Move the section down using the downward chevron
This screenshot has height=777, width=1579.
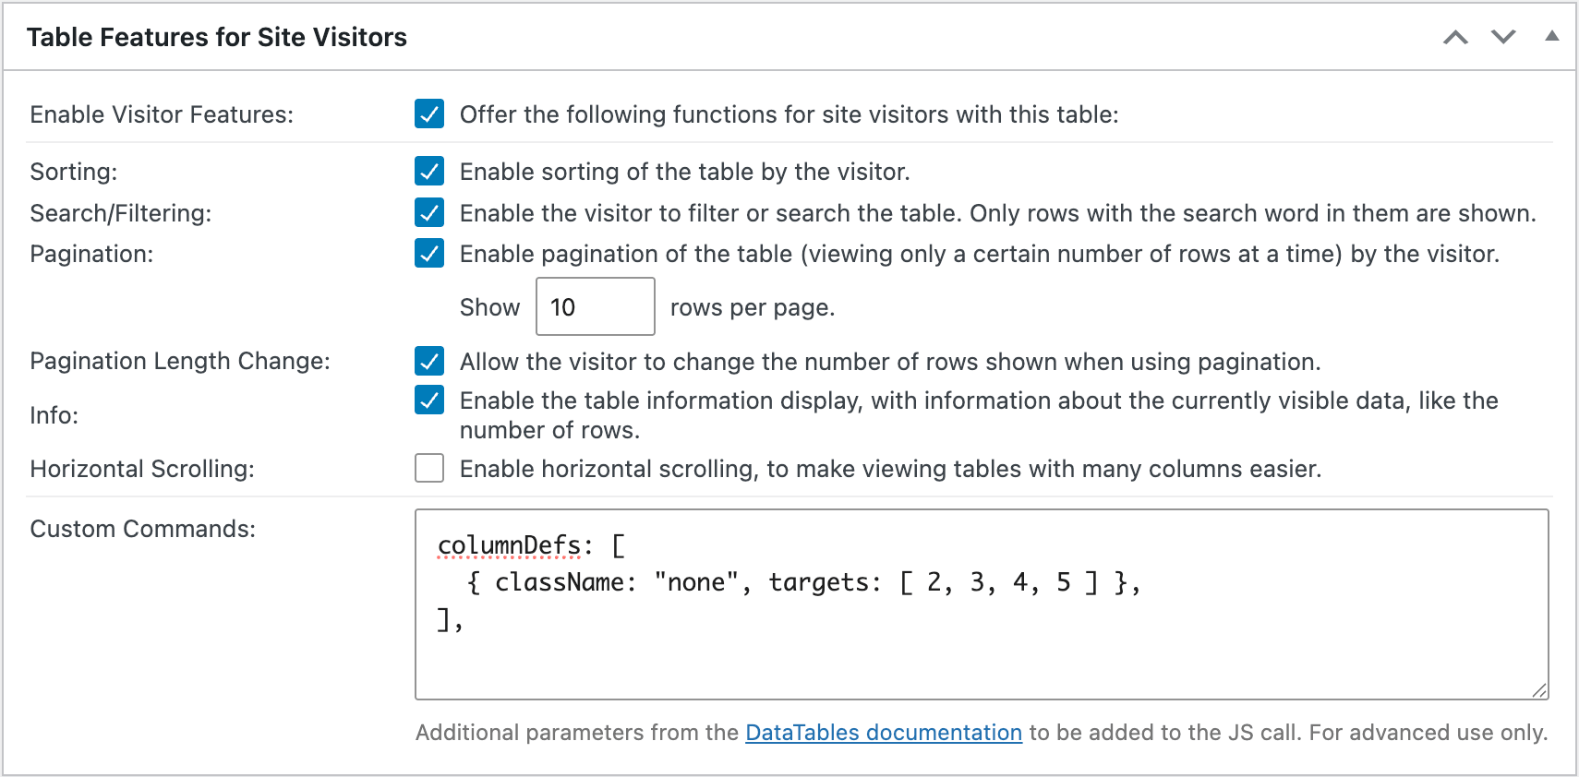coord(1502,37)
